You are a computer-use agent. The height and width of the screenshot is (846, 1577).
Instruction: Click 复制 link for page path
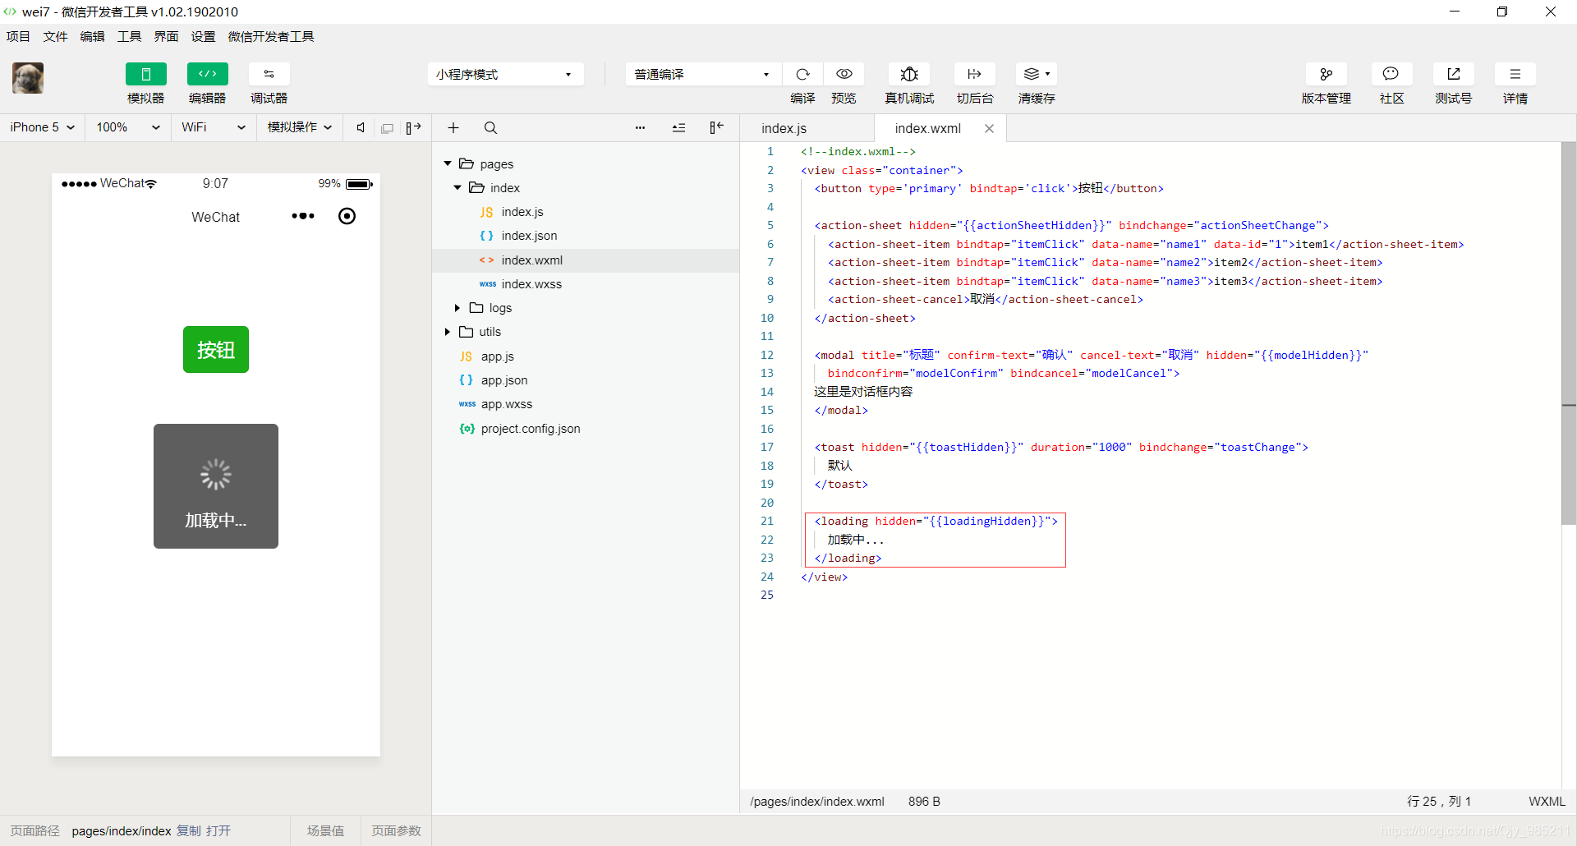(x=189, y=830)
